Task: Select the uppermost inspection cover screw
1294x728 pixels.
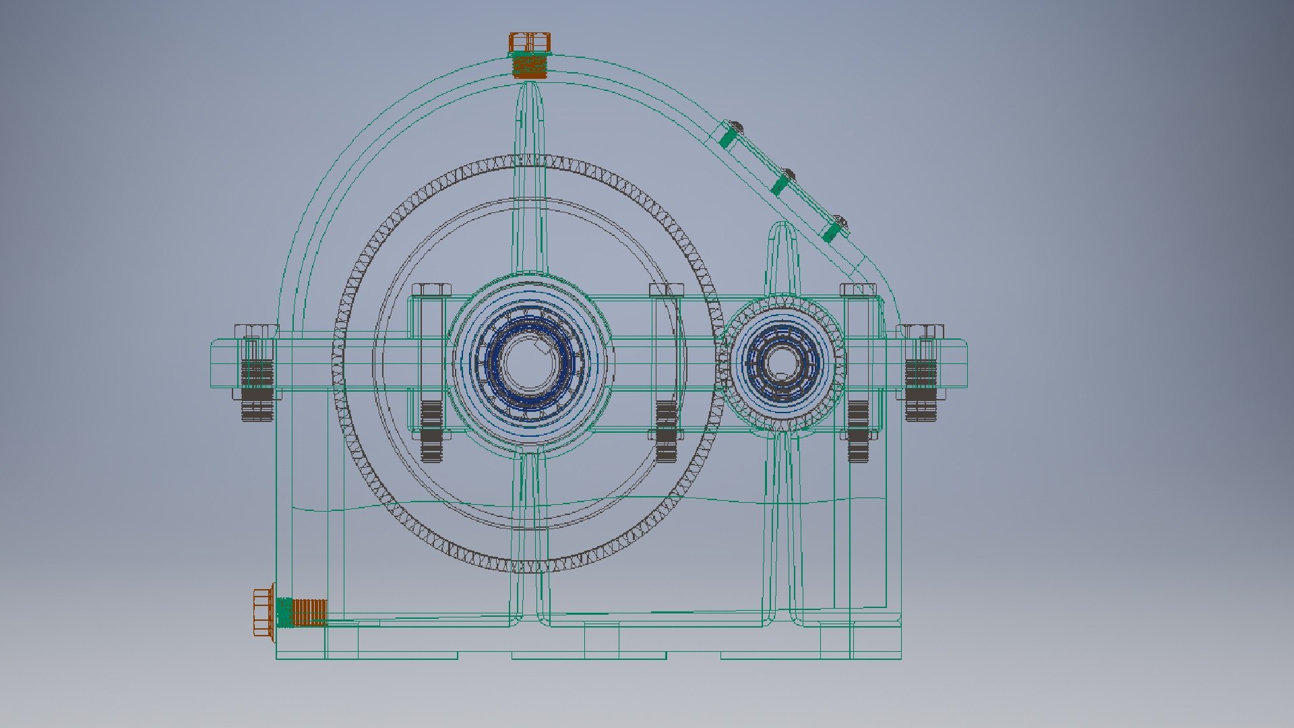Action: pyautogui.click(x=737, y=126)
